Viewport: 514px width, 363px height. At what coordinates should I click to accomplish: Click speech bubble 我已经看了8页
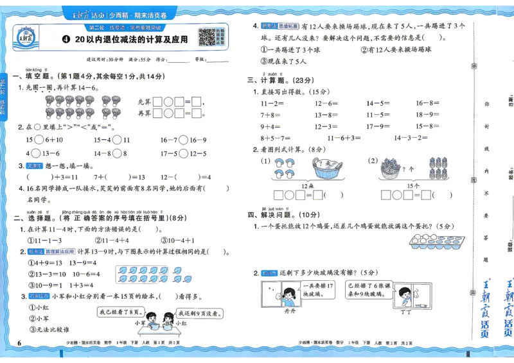(121, 312)
